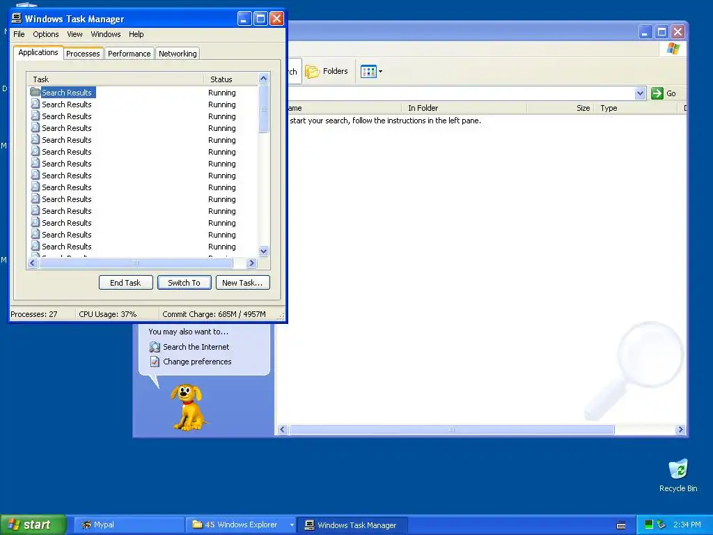Open the File menu in Task Manager
Screen dimensions: 713x535
coord(19,34)
